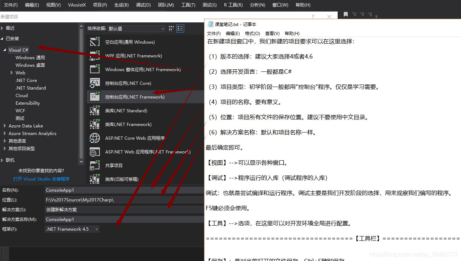The width and height of the screenshot is (461, 261).
Task: Click the project name field ConsoleApp1
Action: click(125, 190)
